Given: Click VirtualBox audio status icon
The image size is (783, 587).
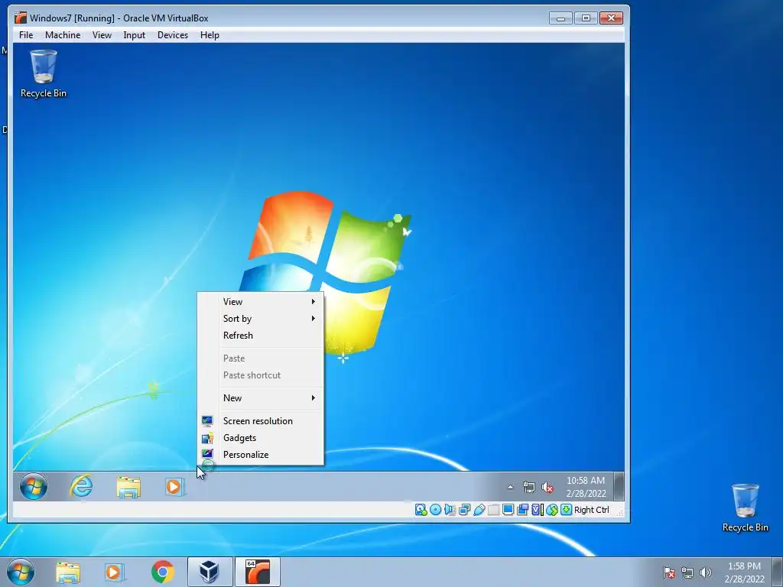Looking at the screenshot, I should tap(450, 510).
